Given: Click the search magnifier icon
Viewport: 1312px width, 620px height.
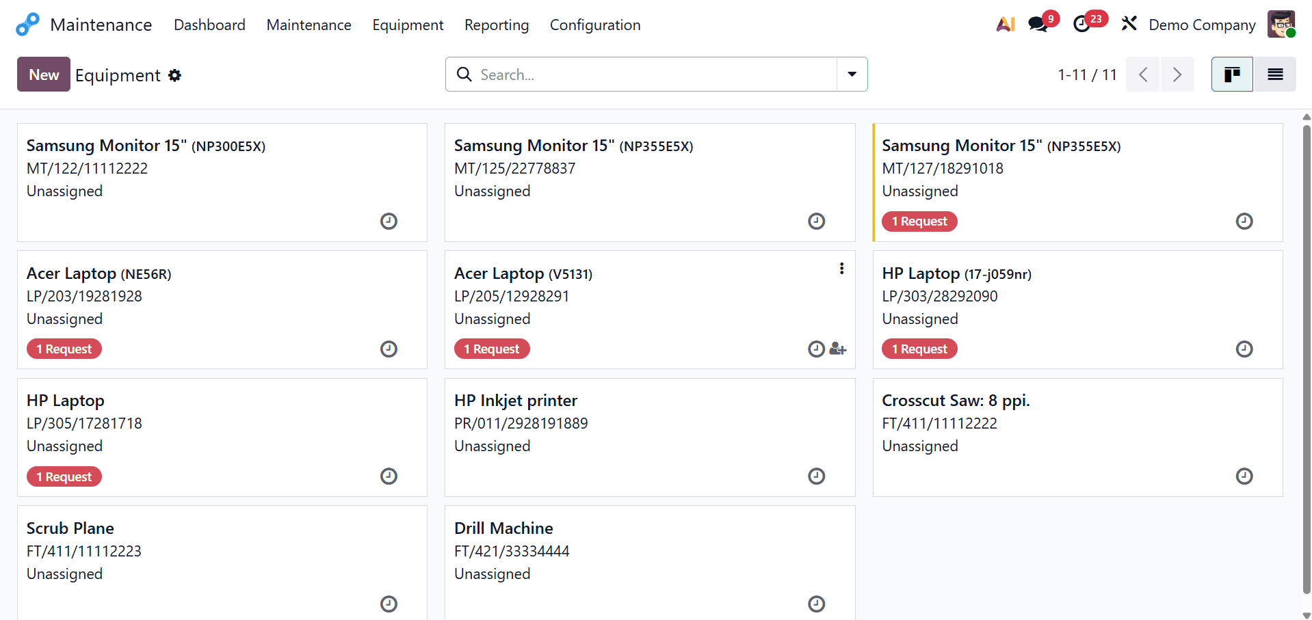Looking at the screenshot, I should click(x=464, y=75).
